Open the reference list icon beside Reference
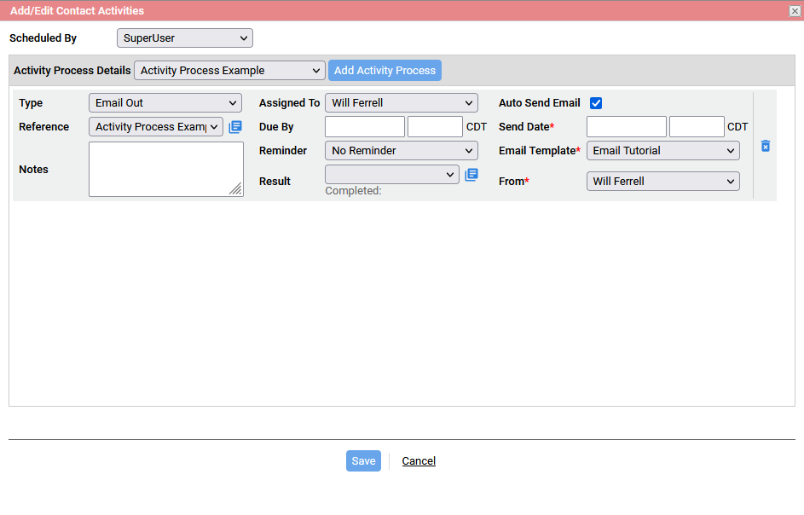The width and height of the screenshot is (804, 515). [235, 127]
